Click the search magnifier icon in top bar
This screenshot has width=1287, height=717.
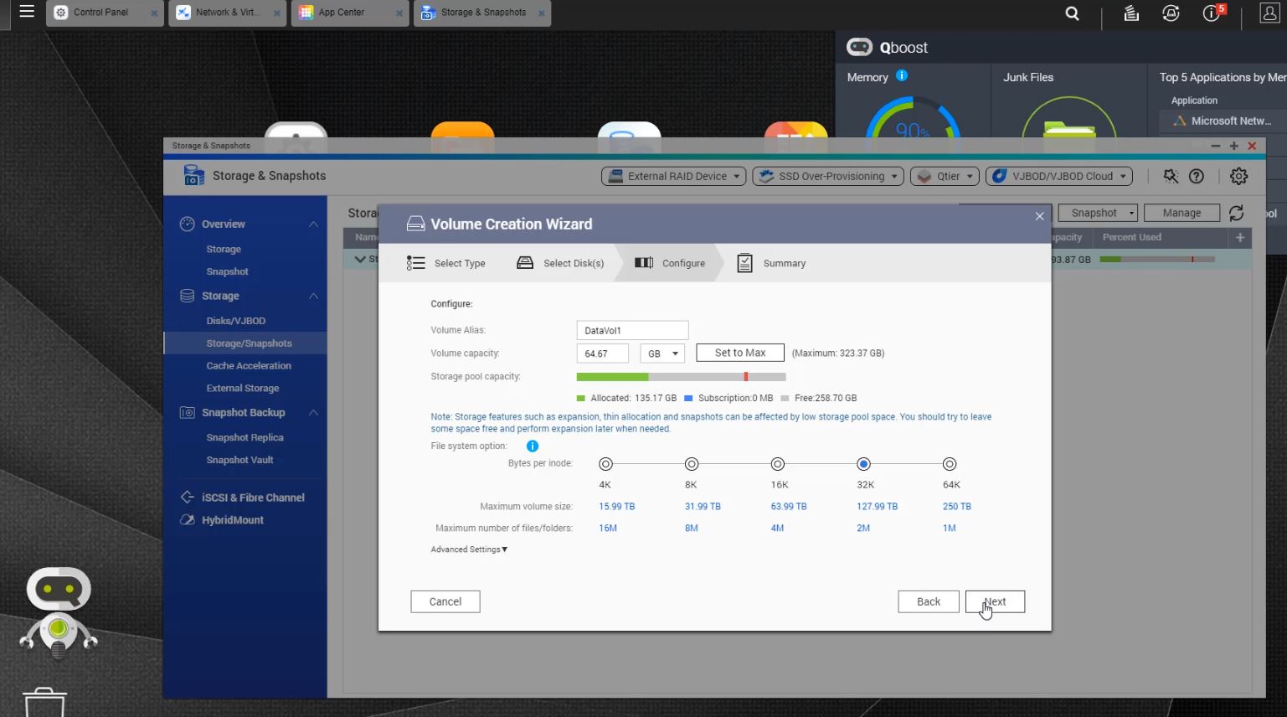[1072, 13]
